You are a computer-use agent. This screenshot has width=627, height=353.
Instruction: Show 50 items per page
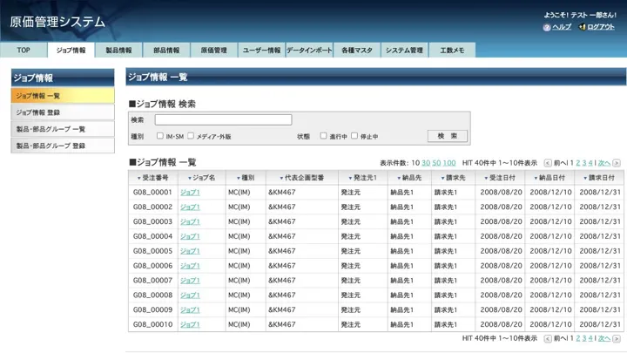tap(436, 163)
